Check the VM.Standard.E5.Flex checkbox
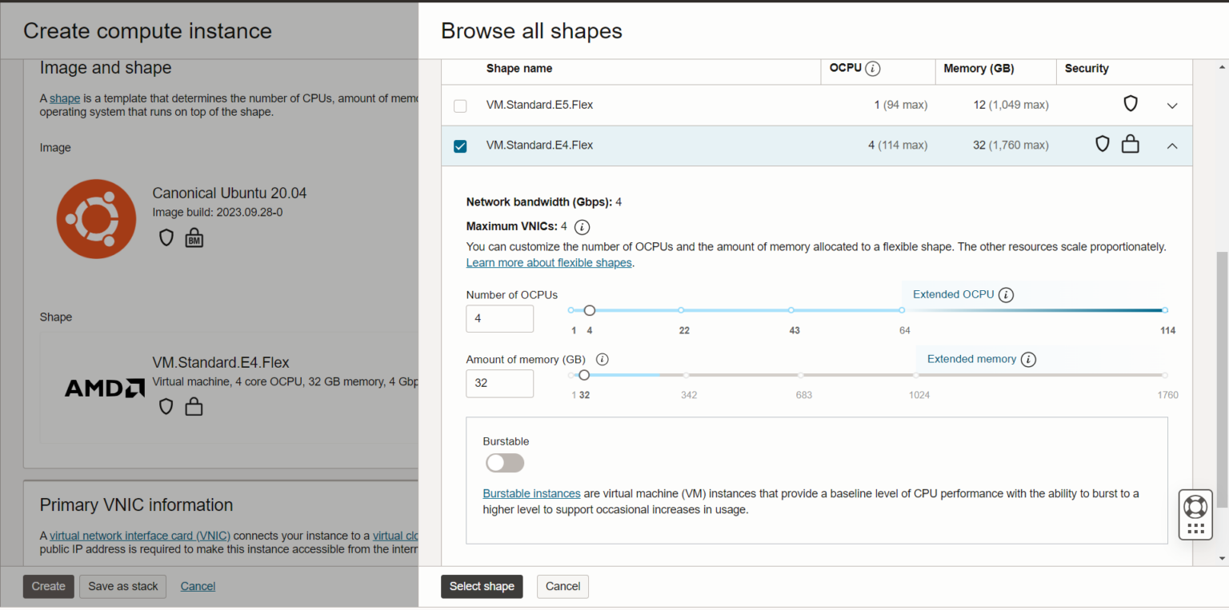1229x610 pixels. click(460, 106)
